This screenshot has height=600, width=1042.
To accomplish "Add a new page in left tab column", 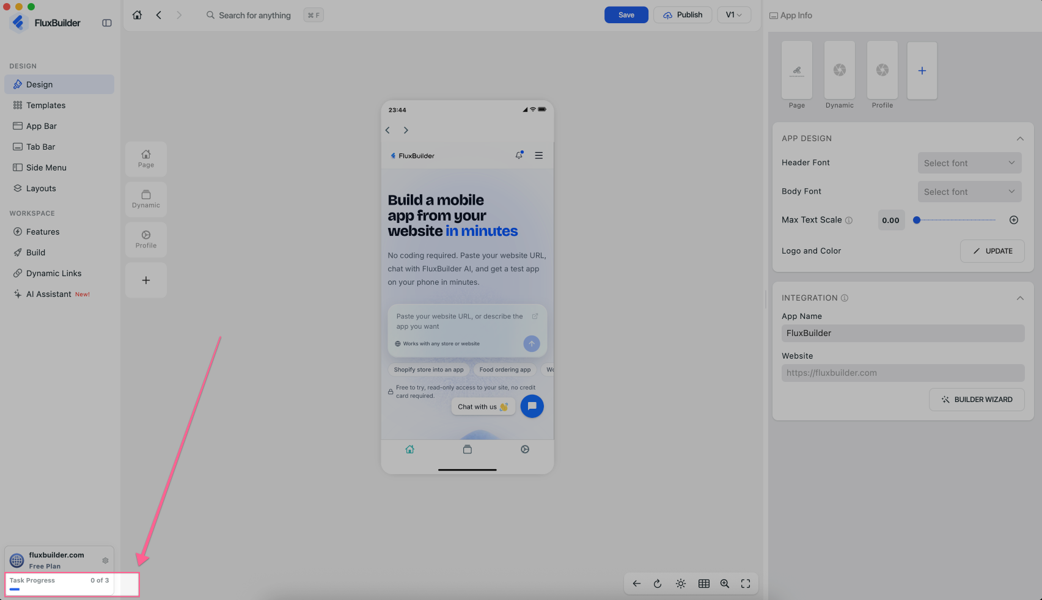I will point(146,280).
